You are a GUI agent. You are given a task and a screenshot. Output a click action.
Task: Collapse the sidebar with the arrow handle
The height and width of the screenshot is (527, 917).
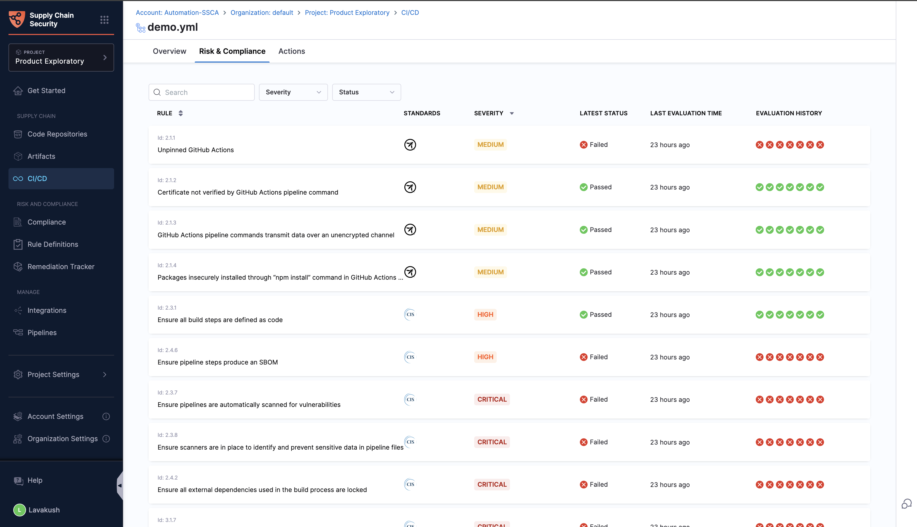coord(119,485)
